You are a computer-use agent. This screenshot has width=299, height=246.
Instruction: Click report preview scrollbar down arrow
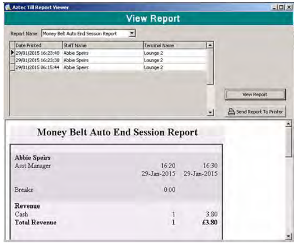click(288, 236)
